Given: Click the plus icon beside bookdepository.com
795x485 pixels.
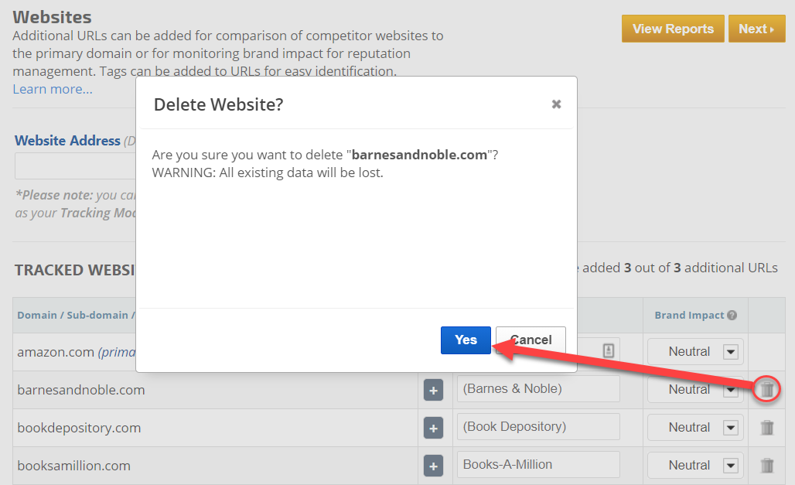Looking at the screenshot, I should point(433,428).
